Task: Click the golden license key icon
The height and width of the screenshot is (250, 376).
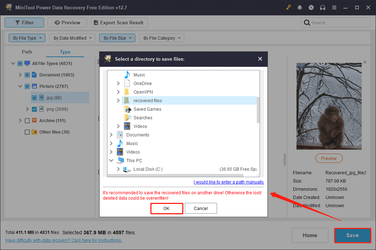Action: tap(288, 7)
